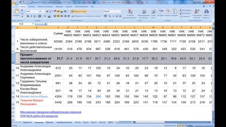Click the AutoSum sigma button
Image resolution: width=226 pixels, height=127 pixels.
point(181,10)
